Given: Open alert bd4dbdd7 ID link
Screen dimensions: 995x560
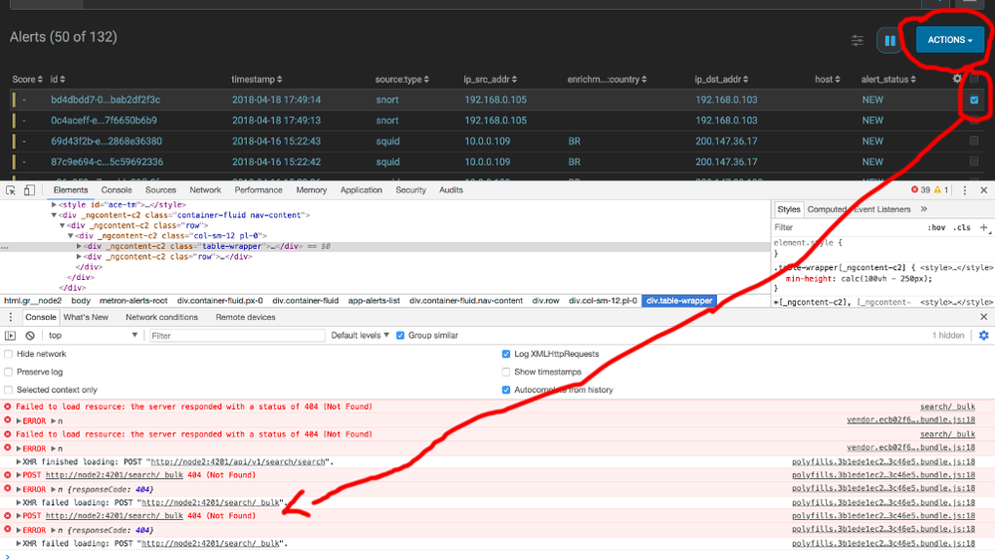Looking at the screenshot, I should click(106, 100).
